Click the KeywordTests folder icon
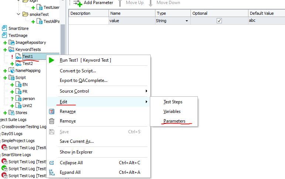The image size is (285, 179). [11, 49]
